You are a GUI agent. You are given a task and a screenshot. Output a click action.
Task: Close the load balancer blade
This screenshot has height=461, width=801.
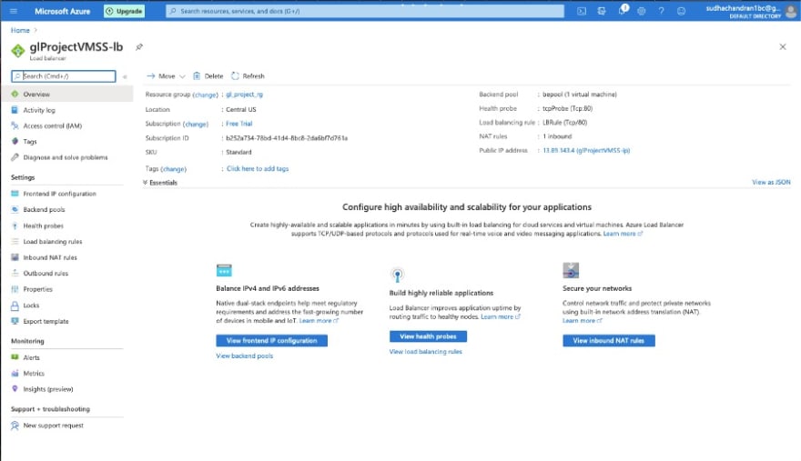pos(783,47)
